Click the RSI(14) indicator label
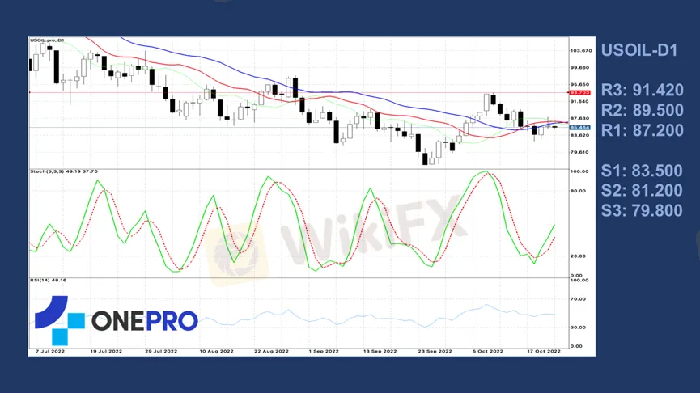700x393 pixels. click(49, 280)
